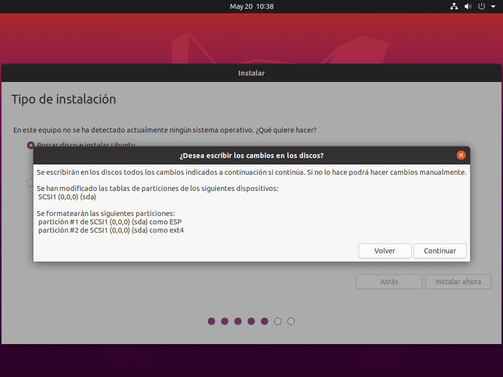
Task: Click the Se formatearán las siguientes particiones text
Action: (106, 214)
